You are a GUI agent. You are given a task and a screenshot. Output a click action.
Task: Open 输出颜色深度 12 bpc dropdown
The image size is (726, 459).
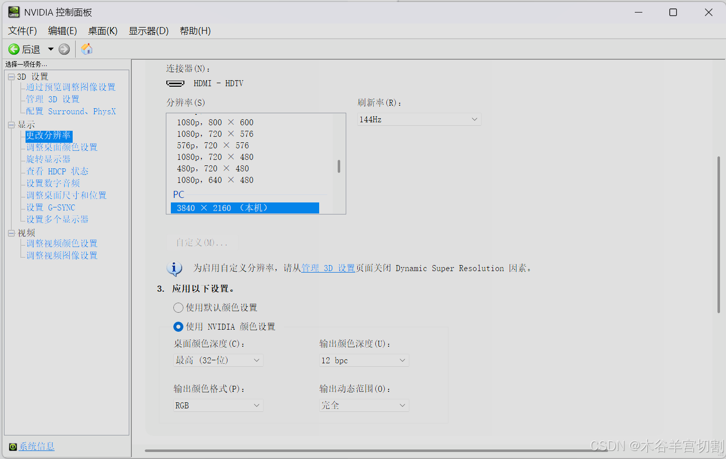tap(364, 360)
